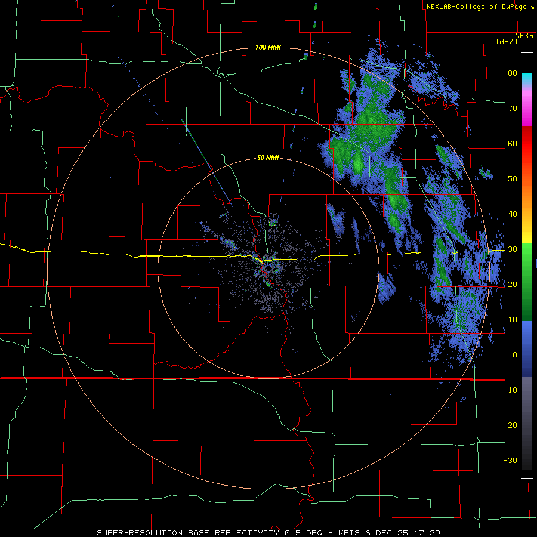
Task: Click the [dBZ] unit label
Action: click(x=507, y=41)
